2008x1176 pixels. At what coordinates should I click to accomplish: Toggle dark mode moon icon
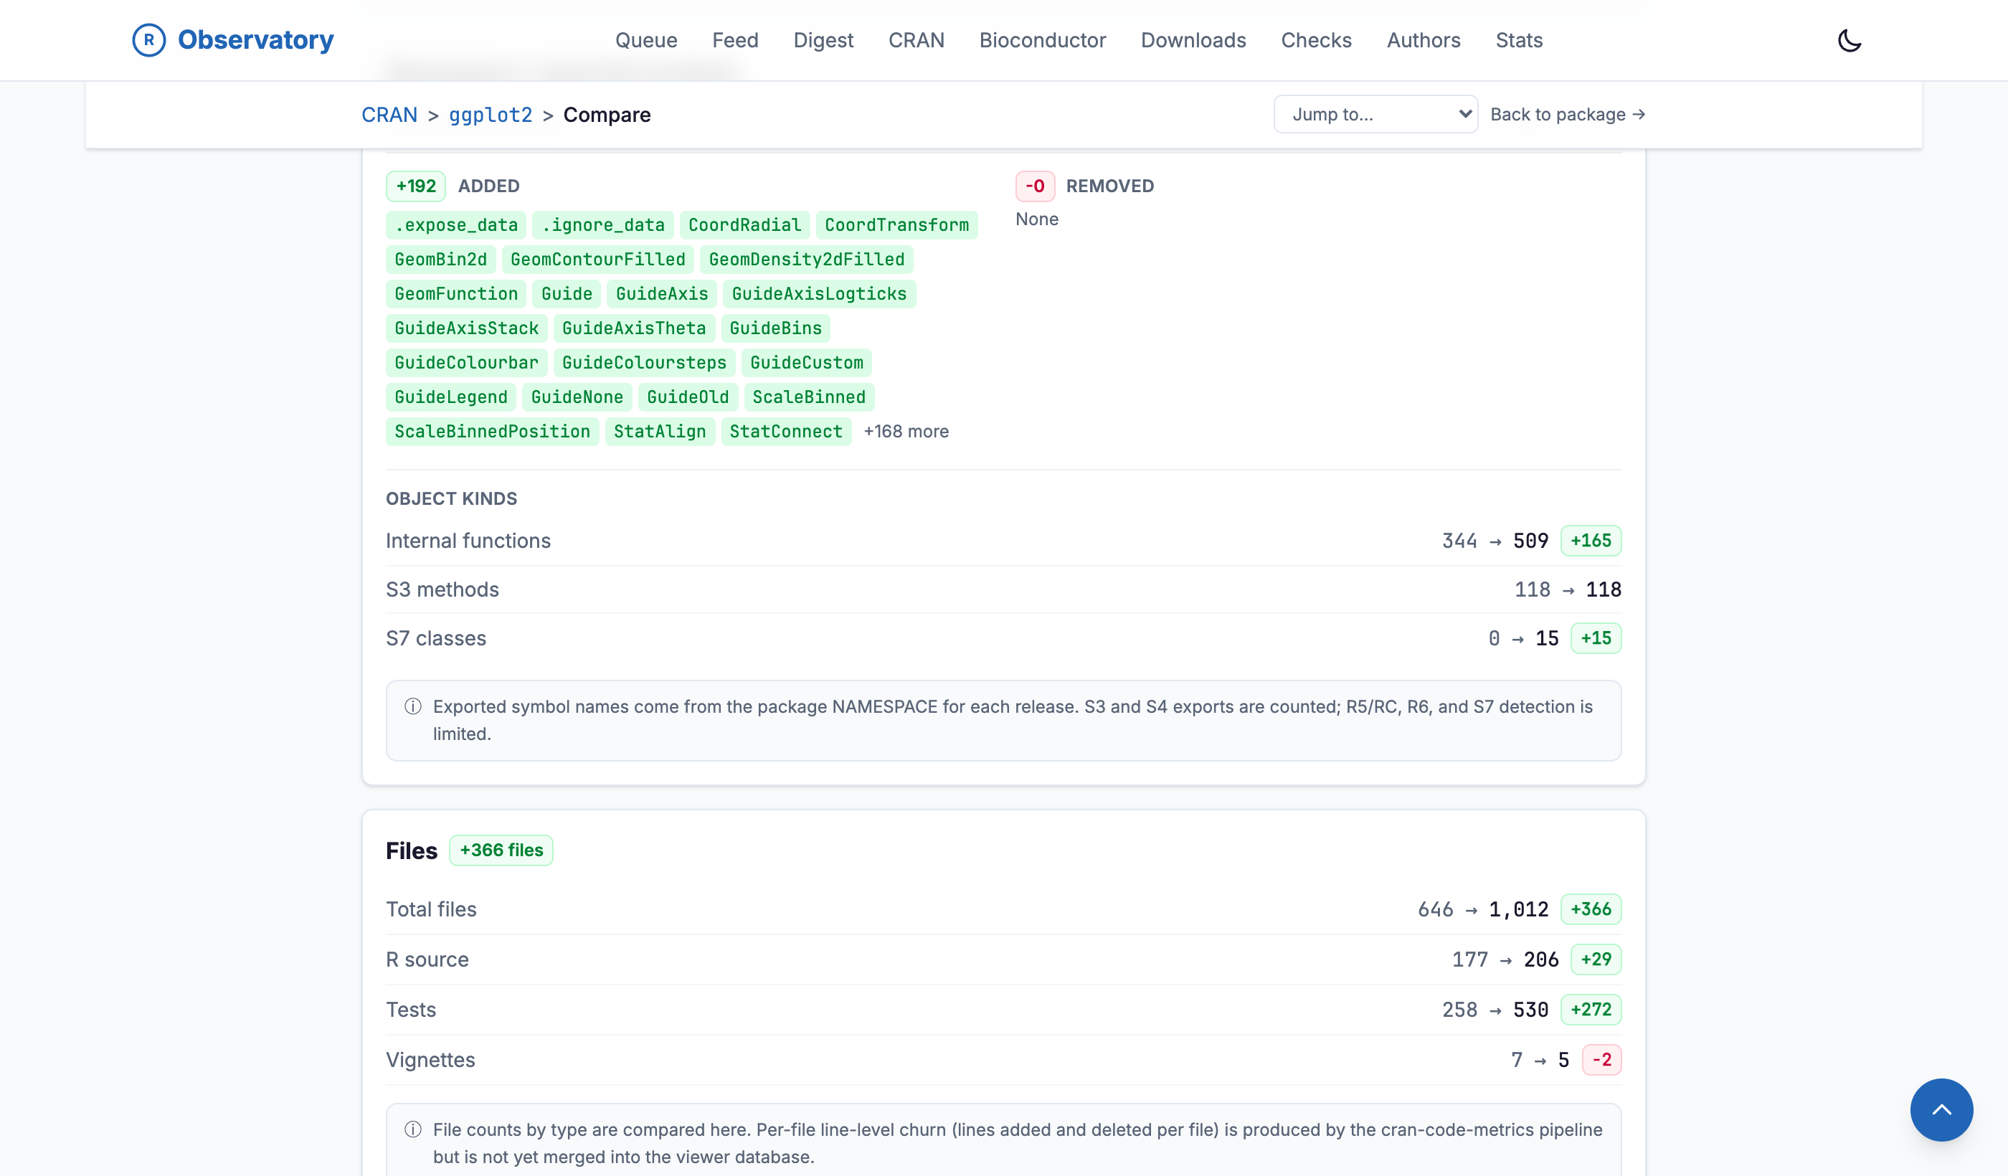[x=1850, y=40]
